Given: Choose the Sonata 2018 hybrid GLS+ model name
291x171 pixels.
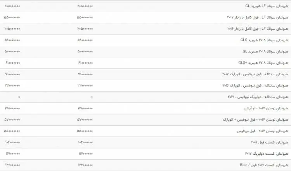Looking at the screenshot, I should coord(263,63).
